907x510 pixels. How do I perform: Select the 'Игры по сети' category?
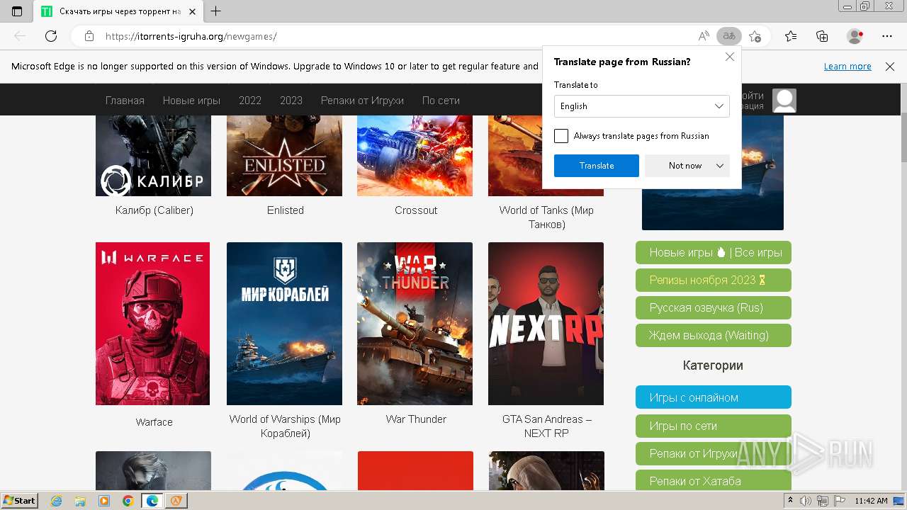pyautogui.click(x=714, y=426)
